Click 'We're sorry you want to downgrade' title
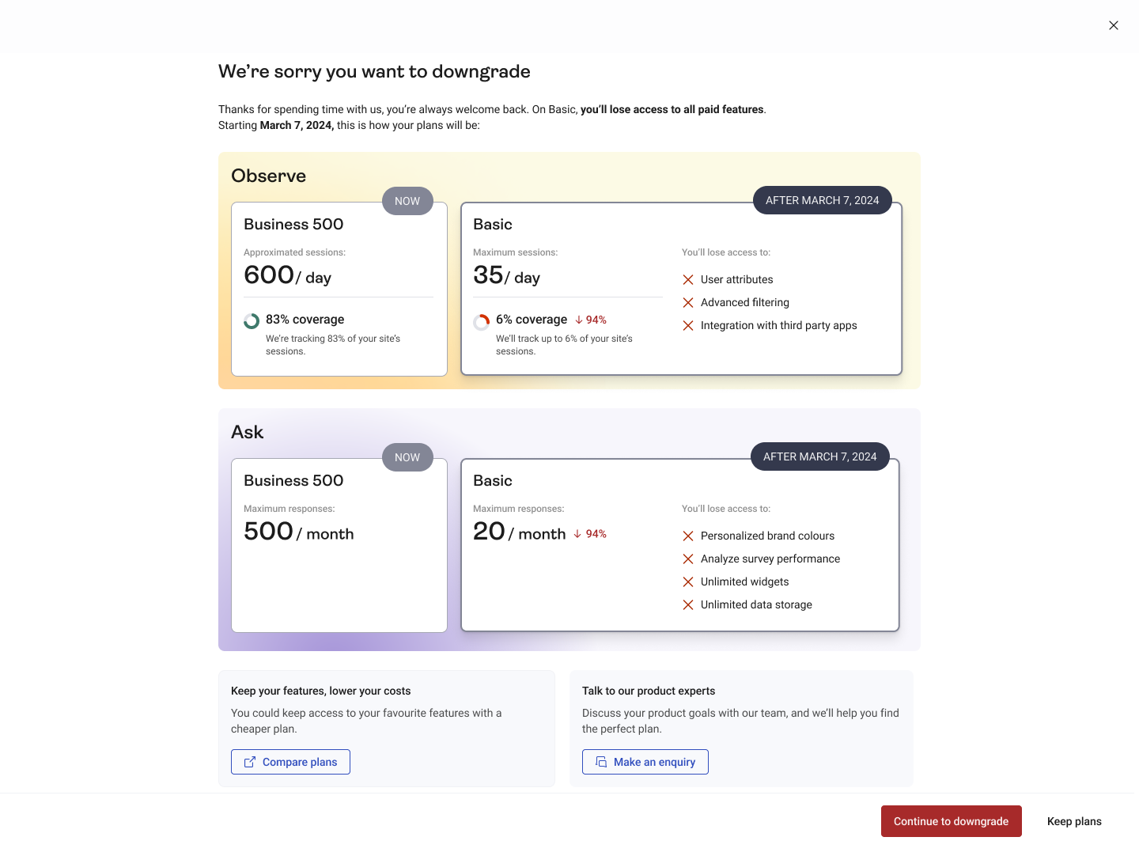Screen dimensions: 1139x856 click(x=374, y=71)
